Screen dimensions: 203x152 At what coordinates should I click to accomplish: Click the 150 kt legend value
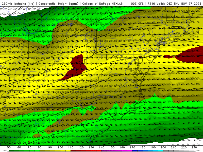(x=112, y=147)
